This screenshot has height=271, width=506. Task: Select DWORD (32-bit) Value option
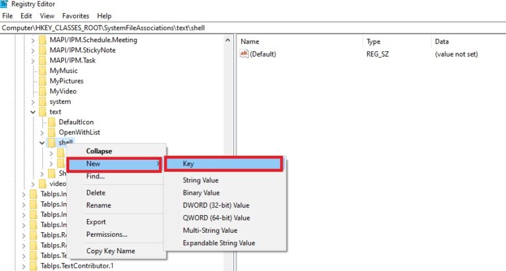tap(216, 205)
